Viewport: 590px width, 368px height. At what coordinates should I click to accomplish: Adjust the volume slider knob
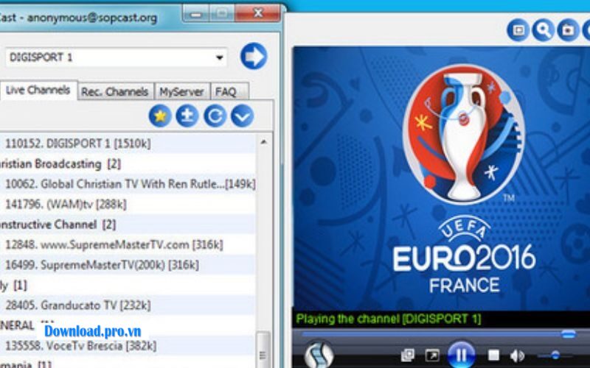coord(555,355)
